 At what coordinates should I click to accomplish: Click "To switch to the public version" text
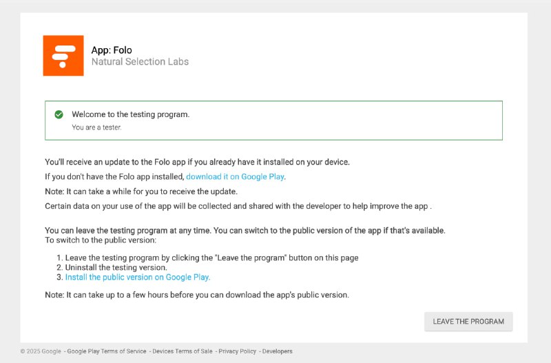tap(101, 240)
